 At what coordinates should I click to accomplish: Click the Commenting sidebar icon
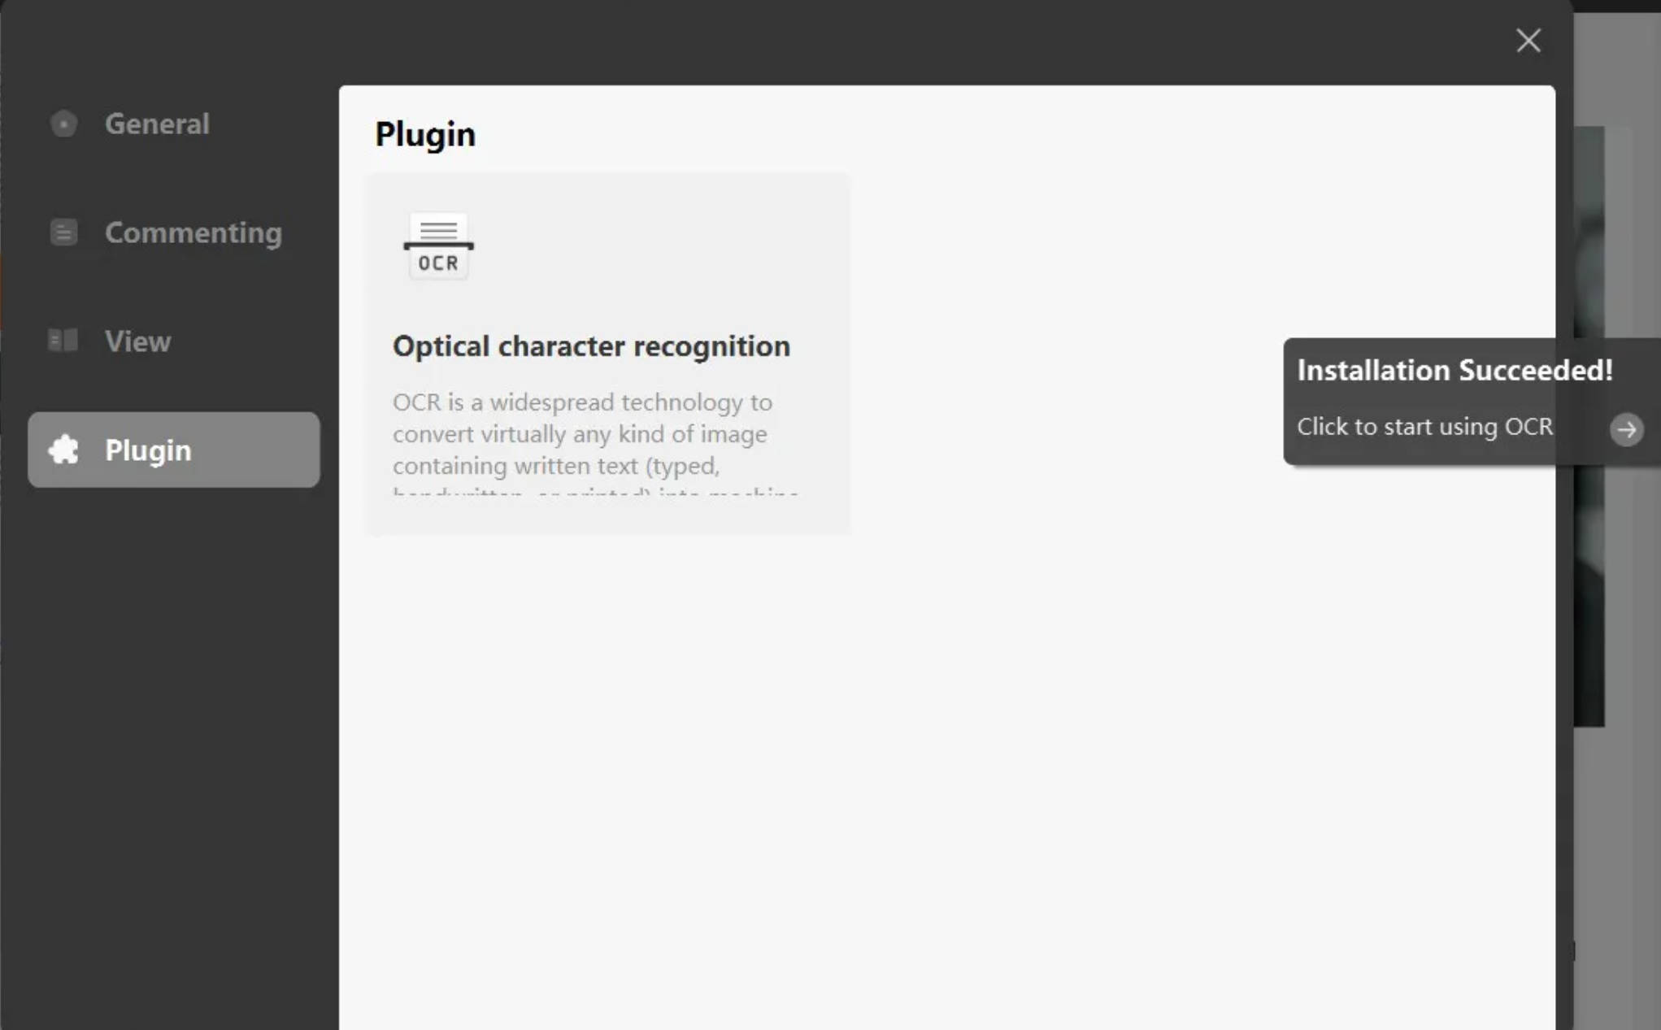pos(63,233)
